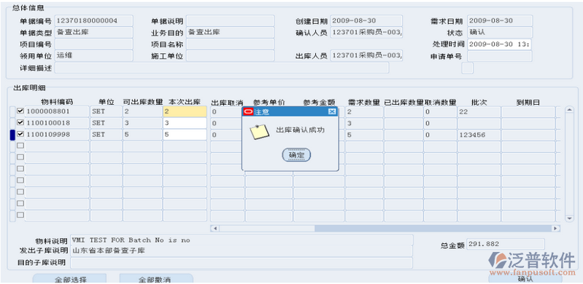The width and height of the screenshot is (583, 284).
Task: Uncheck the checkbox for item 1100100018
Action: [20, 122]
